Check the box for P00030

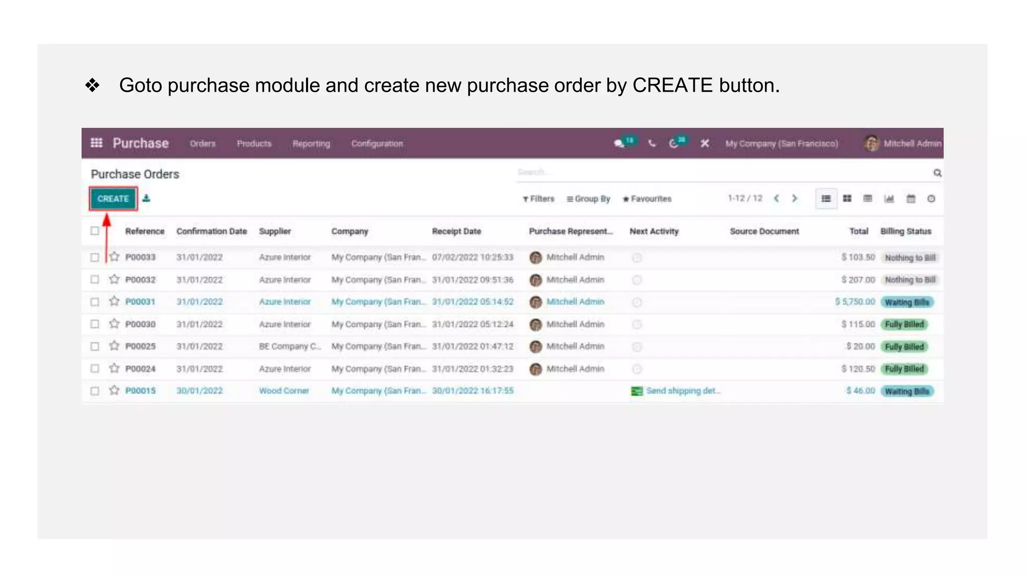pos(95,324)
